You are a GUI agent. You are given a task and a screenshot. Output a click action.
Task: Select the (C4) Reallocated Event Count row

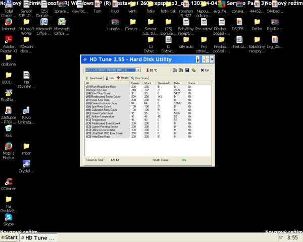click(x=142, y=123)
